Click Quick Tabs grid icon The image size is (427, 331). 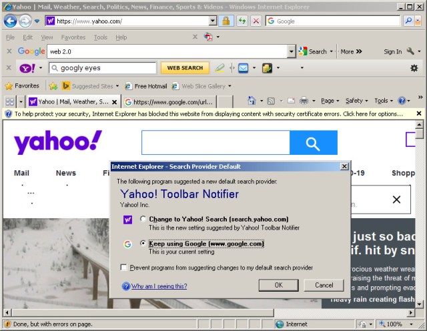click(x=10, y=102)
